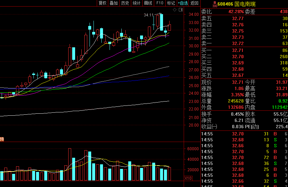The width and height of the screenshot is (288, 187).
Task: Click the diamond marker icon above chart
Action: point(175,10)
